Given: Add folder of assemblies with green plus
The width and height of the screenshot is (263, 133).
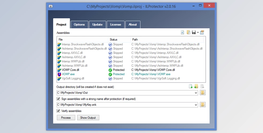Looking at the screenshot, I should click(196, 86).
